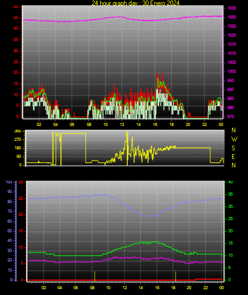Screen dimensions: 248x295
Task: Click the E compass direction label
Action: [x=233, y=156]
